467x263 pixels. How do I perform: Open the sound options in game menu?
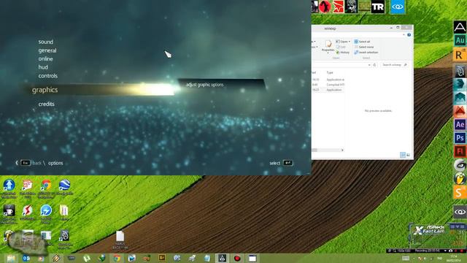(45, 42)
